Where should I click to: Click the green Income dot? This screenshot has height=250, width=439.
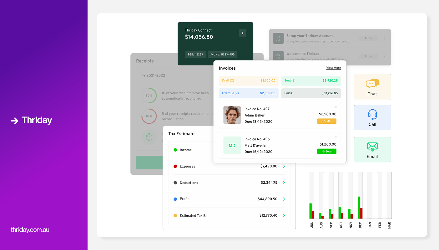pyautogui.click(x=175, y=150)
